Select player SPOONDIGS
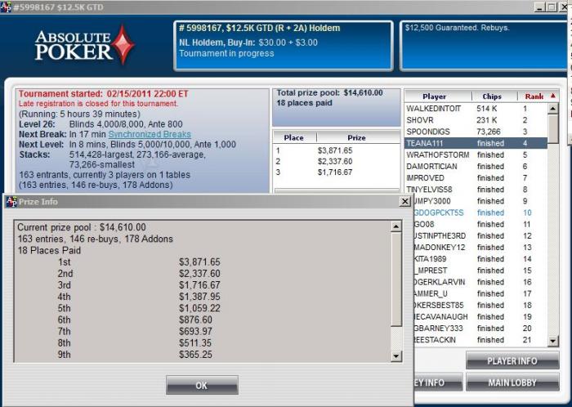The image size is (572, 407). (476, 132)
